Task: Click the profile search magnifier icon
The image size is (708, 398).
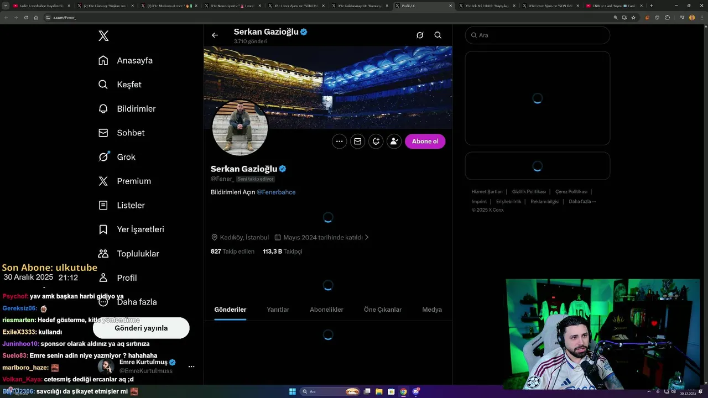Action: tap(438, 35)
